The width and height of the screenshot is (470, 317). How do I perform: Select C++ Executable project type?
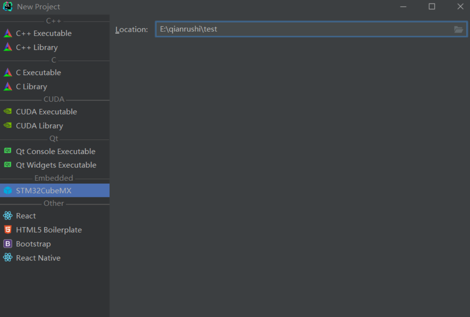click(55, 33)
